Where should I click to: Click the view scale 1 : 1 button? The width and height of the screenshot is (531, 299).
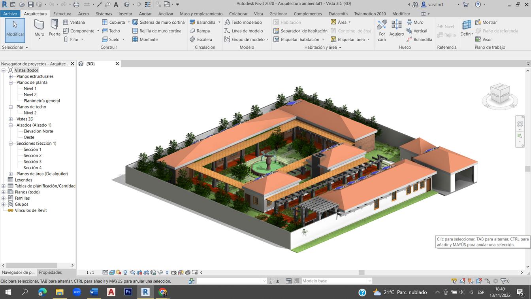90,273
